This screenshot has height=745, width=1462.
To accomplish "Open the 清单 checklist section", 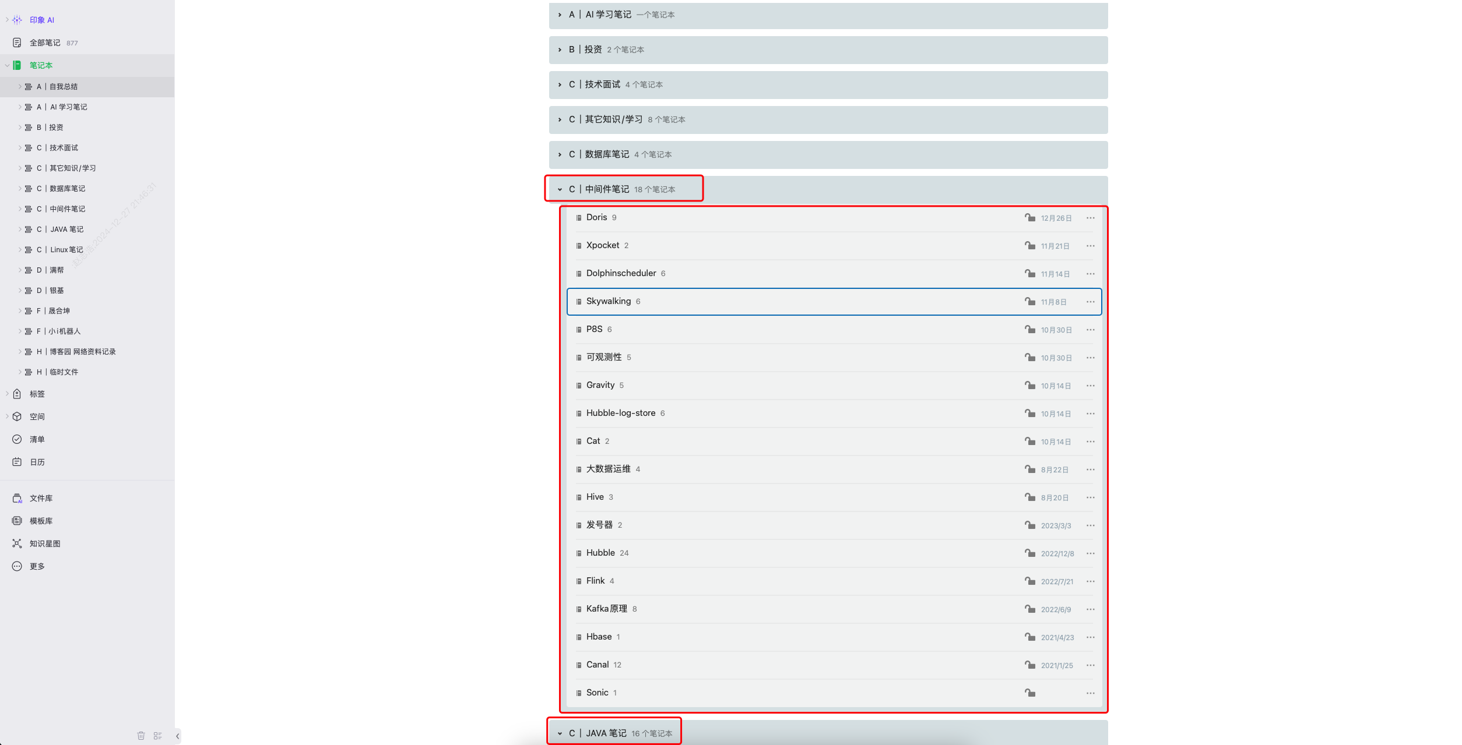I will click(x=37, y=439).
